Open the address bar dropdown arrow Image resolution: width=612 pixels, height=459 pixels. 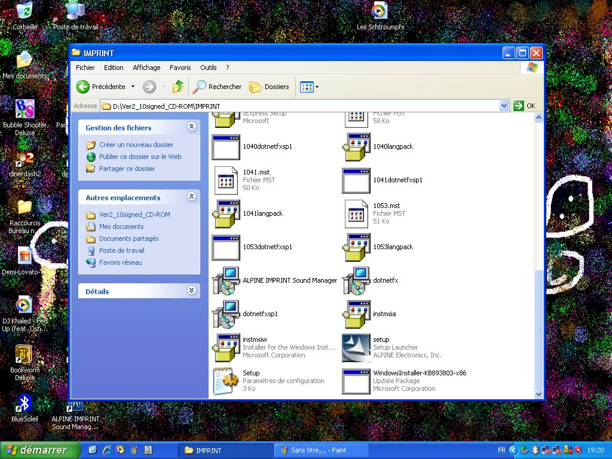click(x=504, y=106)
